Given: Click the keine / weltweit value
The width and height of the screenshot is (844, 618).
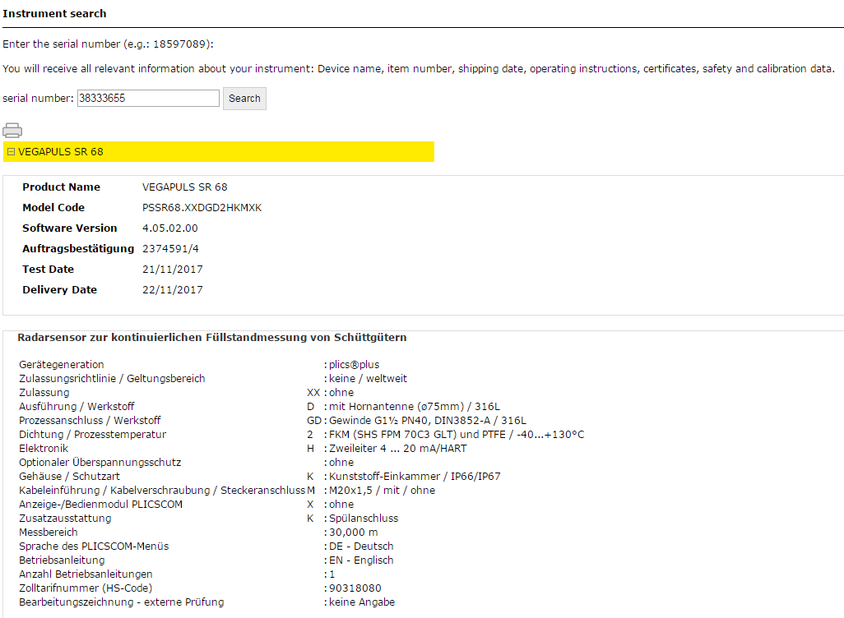Looking at the screenshot, I should 369,379.
